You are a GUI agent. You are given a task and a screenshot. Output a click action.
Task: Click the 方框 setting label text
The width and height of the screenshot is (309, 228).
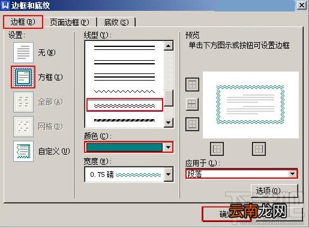(x=50, y=77)
